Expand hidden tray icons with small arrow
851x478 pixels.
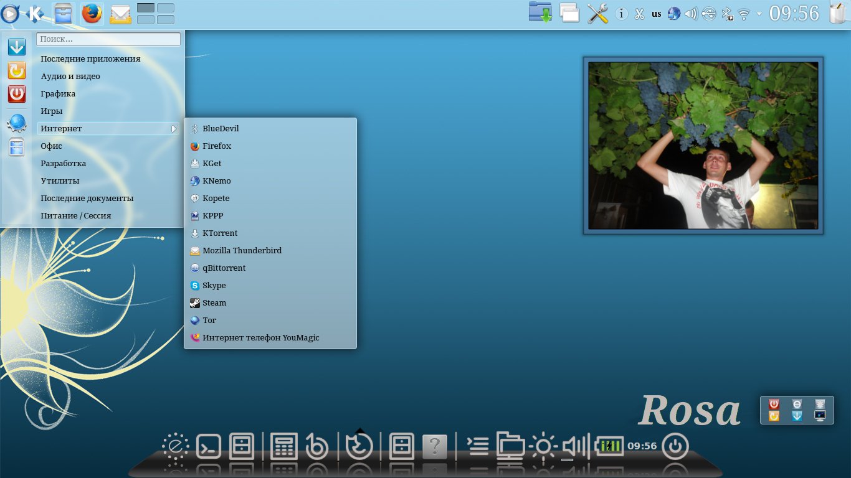point(759,14)
